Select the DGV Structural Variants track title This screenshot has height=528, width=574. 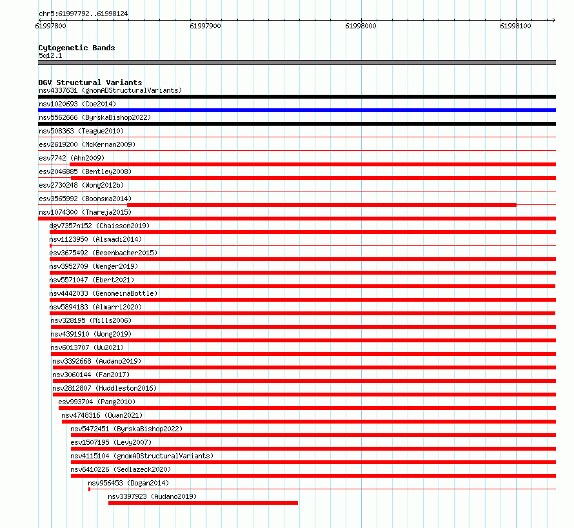coord(90,83)
